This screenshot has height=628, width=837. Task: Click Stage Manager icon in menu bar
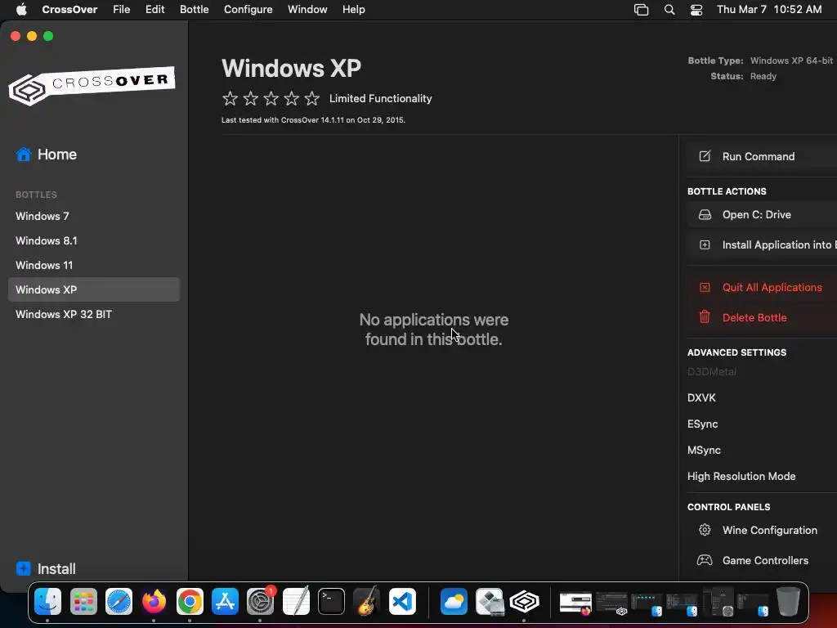tap(641, 10)
